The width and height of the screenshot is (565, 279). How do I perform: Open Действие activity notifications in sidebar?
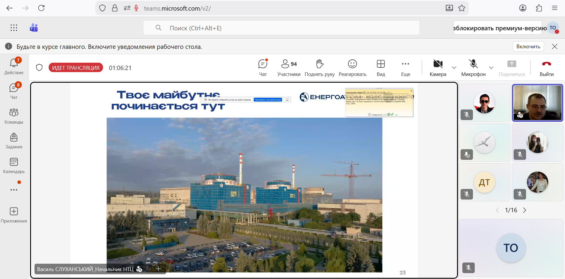(x=14, y=66)
